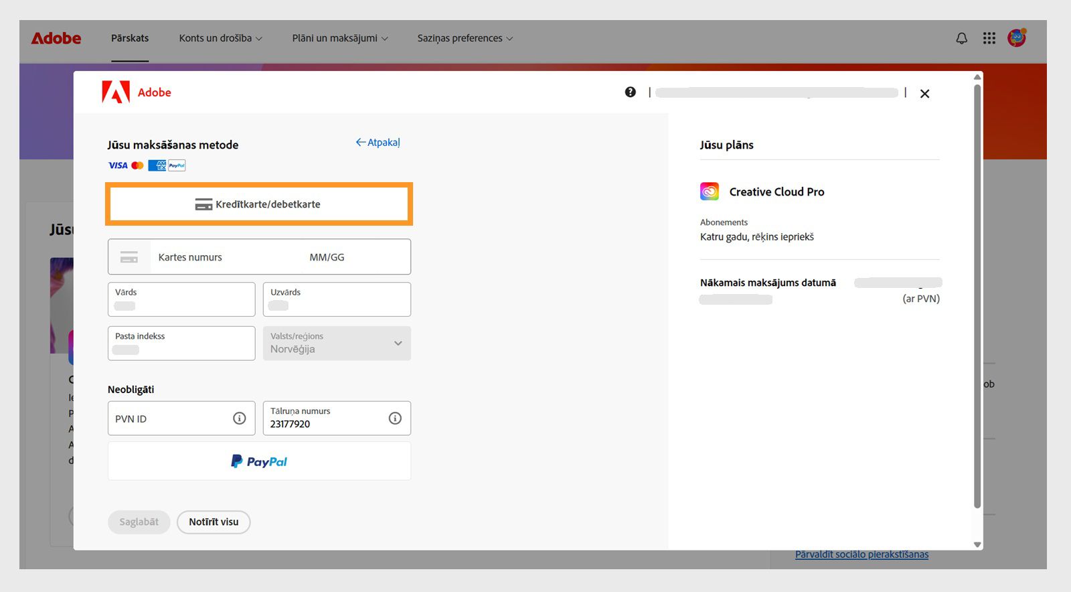This screenshot has height=592, width=1071.
Task: Expand the Plāni un maksājumi menu
Action: coord(340,38)
